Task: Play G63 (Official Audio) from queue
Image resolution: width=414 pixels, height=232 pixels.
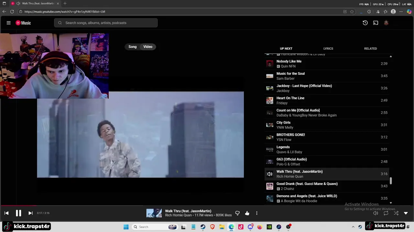Action: pos(327,162)
